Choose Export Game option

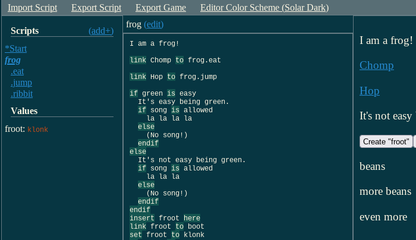pos(161,8)
